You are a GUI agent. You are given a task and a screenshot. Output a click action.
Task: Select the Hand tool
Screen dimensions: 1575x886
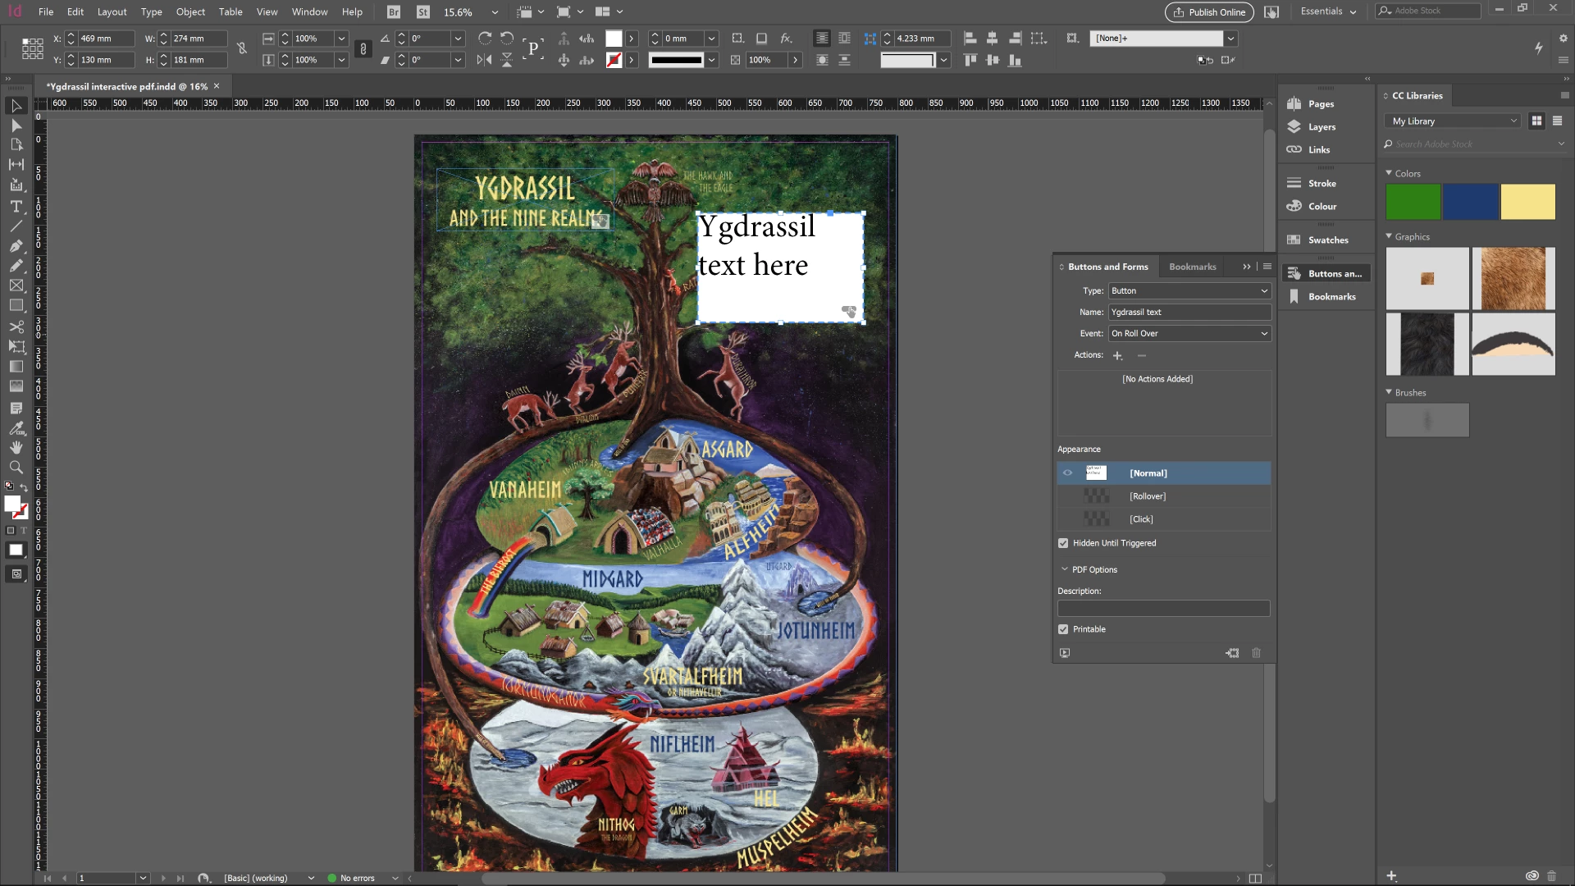point(16,448)
